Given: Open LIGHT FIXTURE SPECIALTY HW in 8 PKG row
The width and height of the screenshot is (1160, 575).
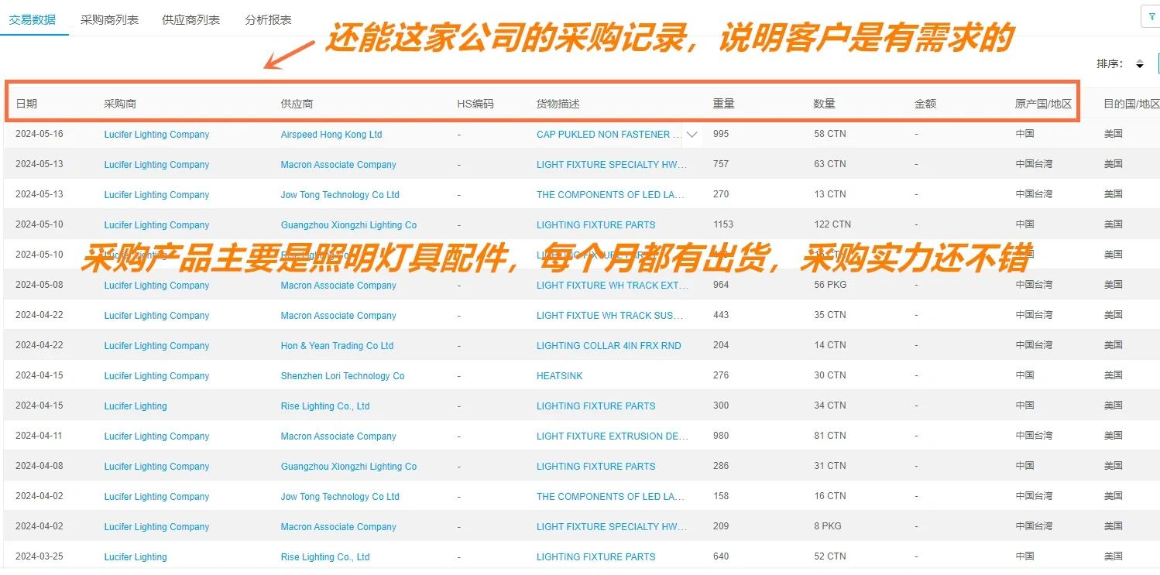Looking at the screenshot, I should coord(612,527).
